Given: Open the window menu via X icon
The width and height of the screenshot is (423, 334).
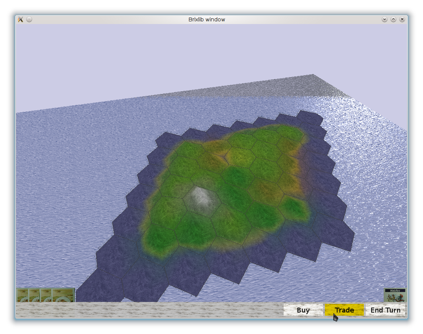Looking at the screenshot, I should [21, 19].
